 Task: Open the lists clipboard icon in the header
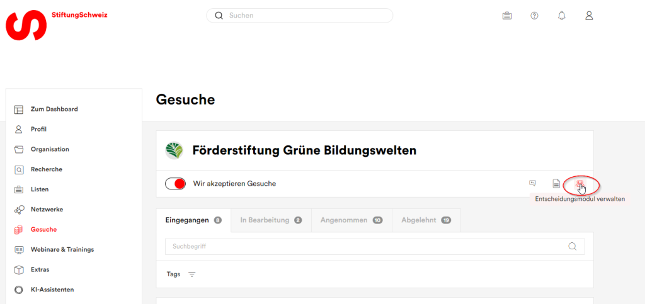[x=506, y=16]
